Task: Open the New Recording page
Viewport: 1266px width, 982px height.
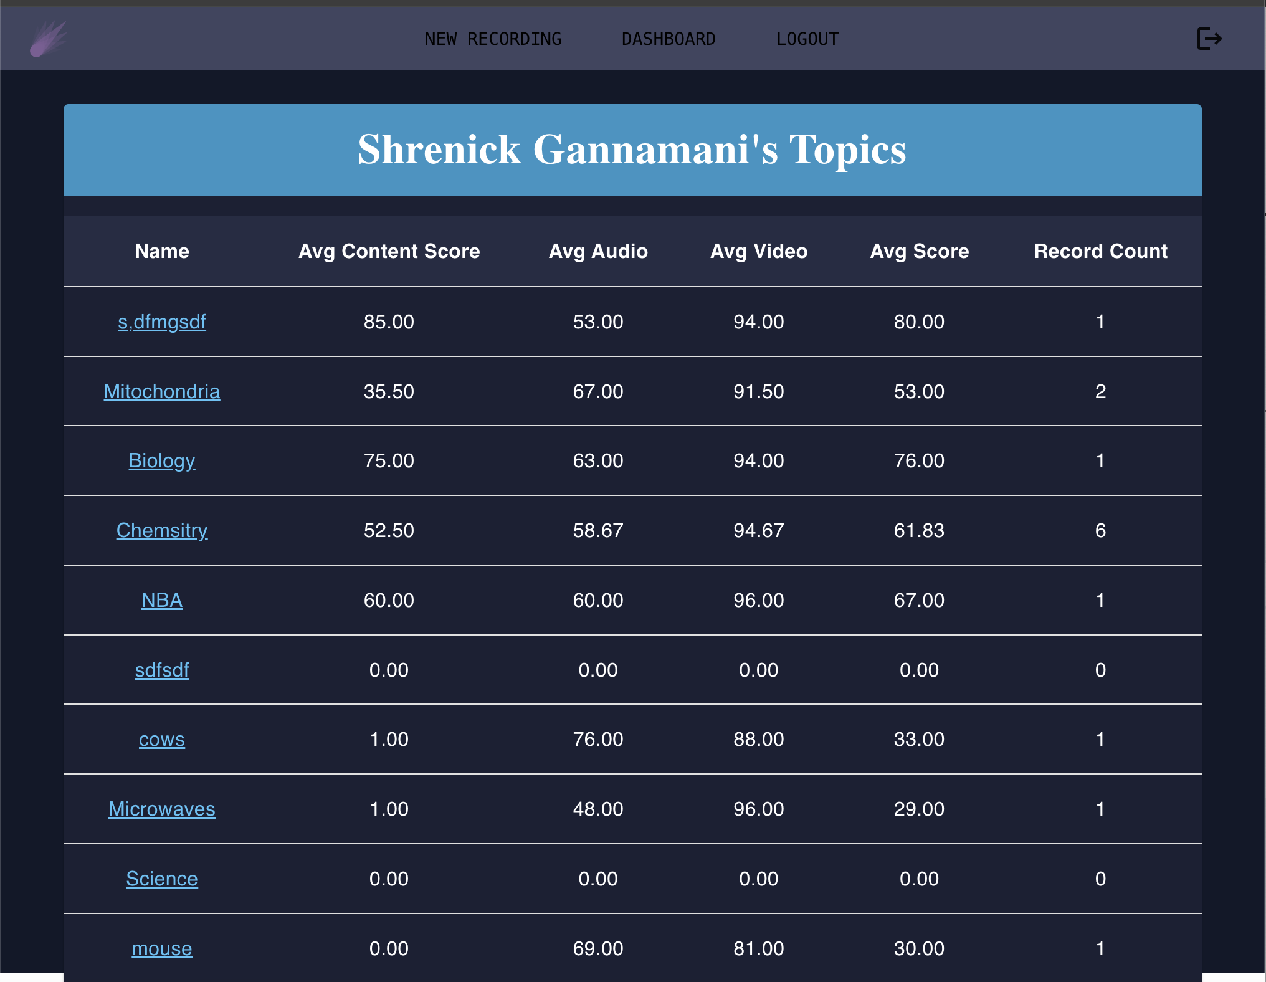Action: 493,39
